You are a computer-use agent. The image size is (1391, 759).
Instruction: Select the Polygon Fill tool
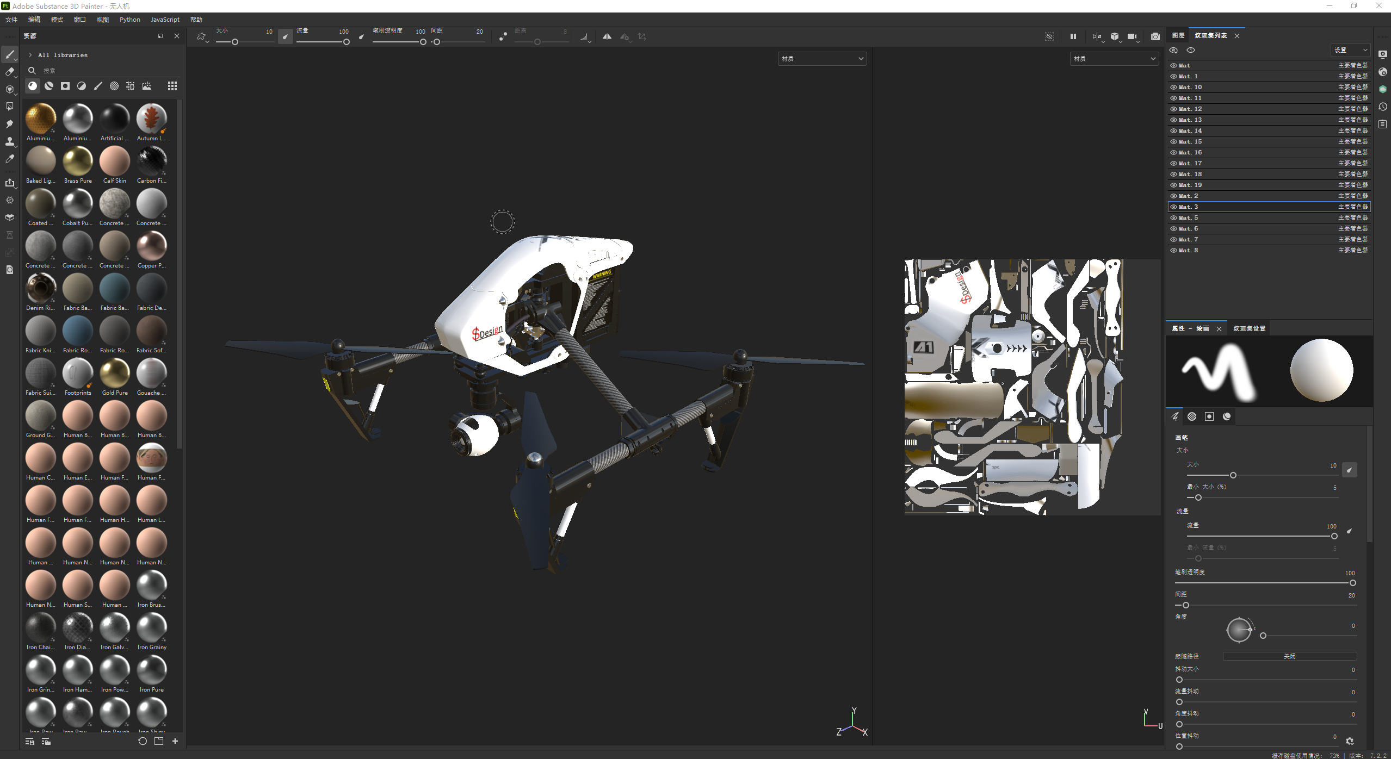point(10,107)
